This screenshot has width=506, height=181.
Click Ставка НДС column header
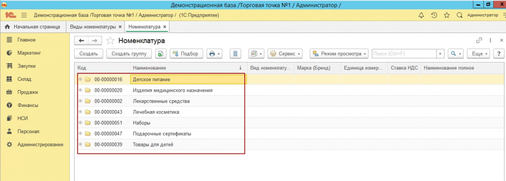pyautogui.click(x=404, y=68)
